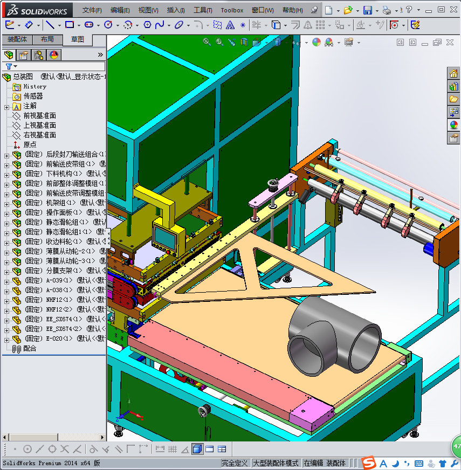Screen dimensions: 461x470
Task: Select the Polygon sketch tool
Action: [147, 25]
